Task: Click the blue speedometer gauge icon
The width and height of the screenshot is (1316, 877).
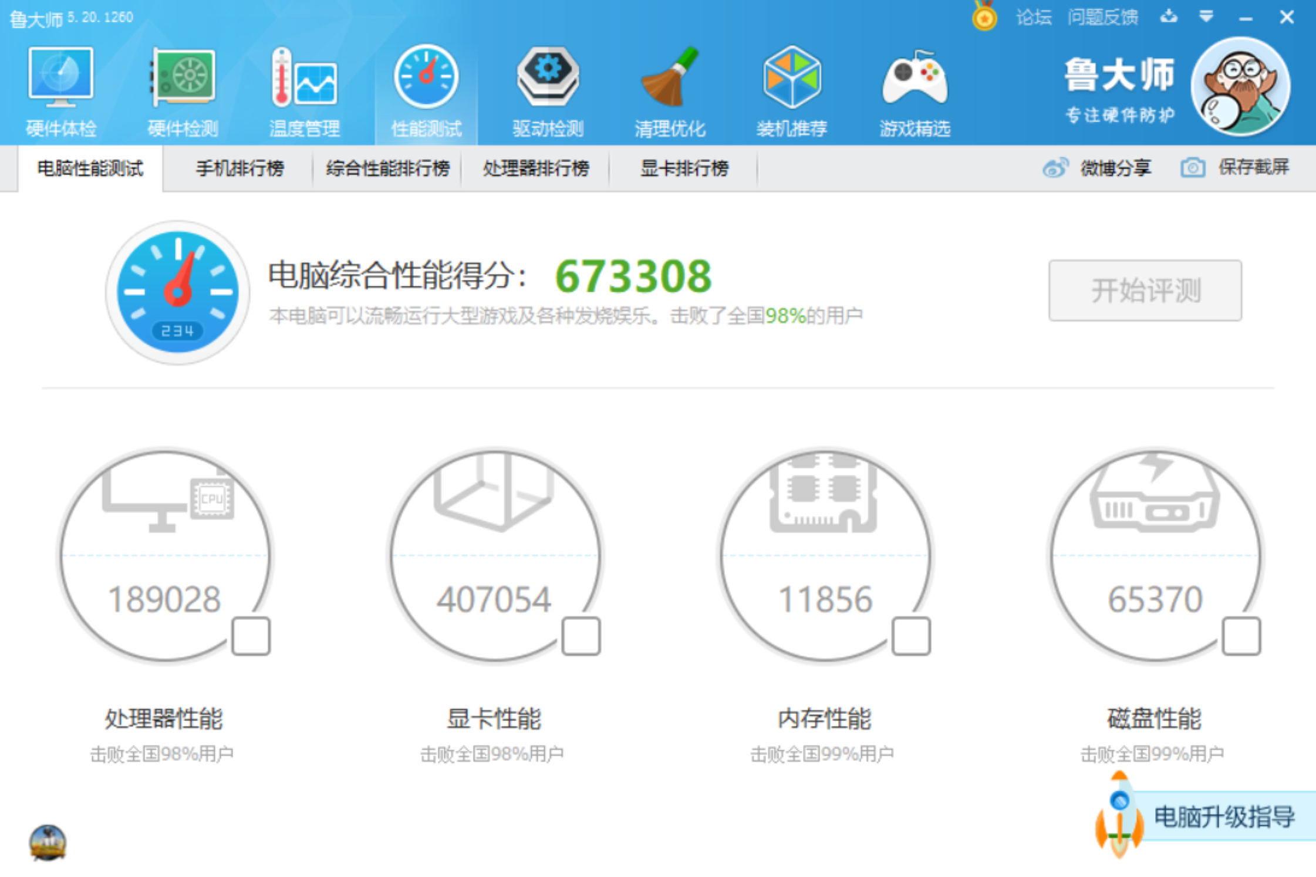Action: pyautogui.click(x=177, y=292)
